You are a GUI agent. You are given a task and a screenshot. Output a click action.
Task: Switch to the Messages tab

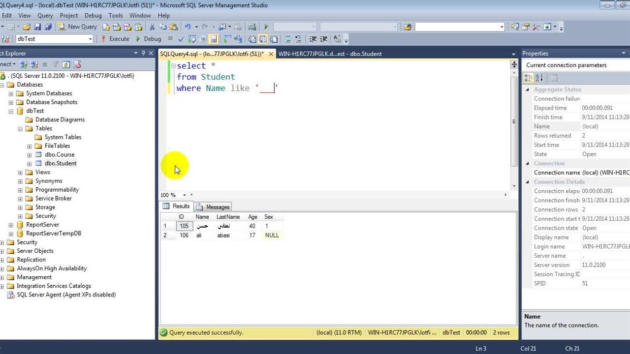pos(217,206)
